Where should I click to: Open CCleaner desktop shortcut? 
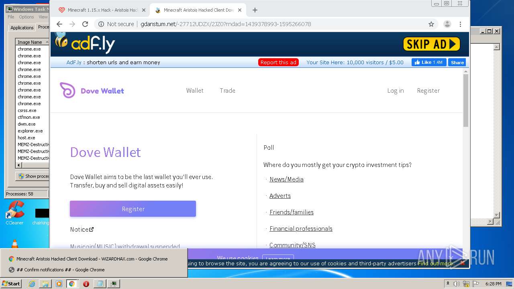pos(14,213)
